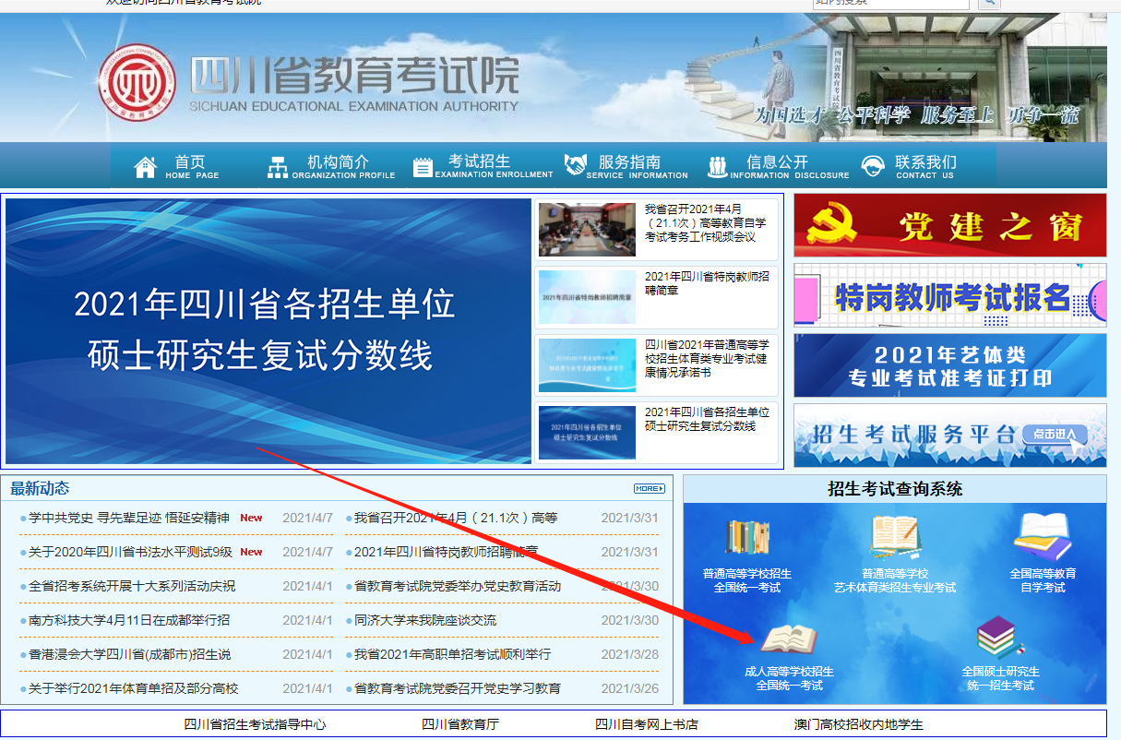Open the 党建之窗 banner
This screenshot has height=740, width=1121.
[950, 225]
